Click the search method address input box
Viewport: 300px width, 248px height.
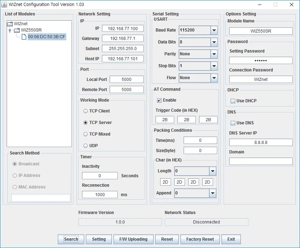point(41,198)
